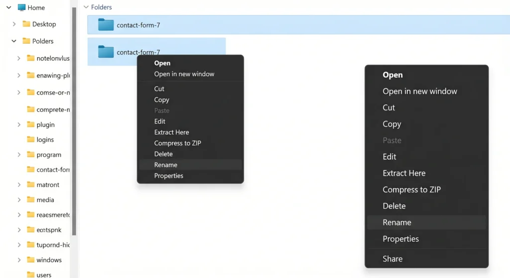Click the program folder icon

tap(30, 155)
